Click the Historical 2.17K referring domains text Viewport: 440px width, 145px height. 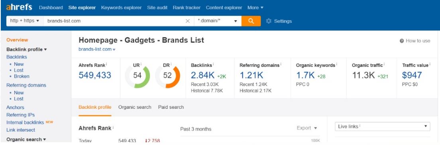(x=255, y=91)
